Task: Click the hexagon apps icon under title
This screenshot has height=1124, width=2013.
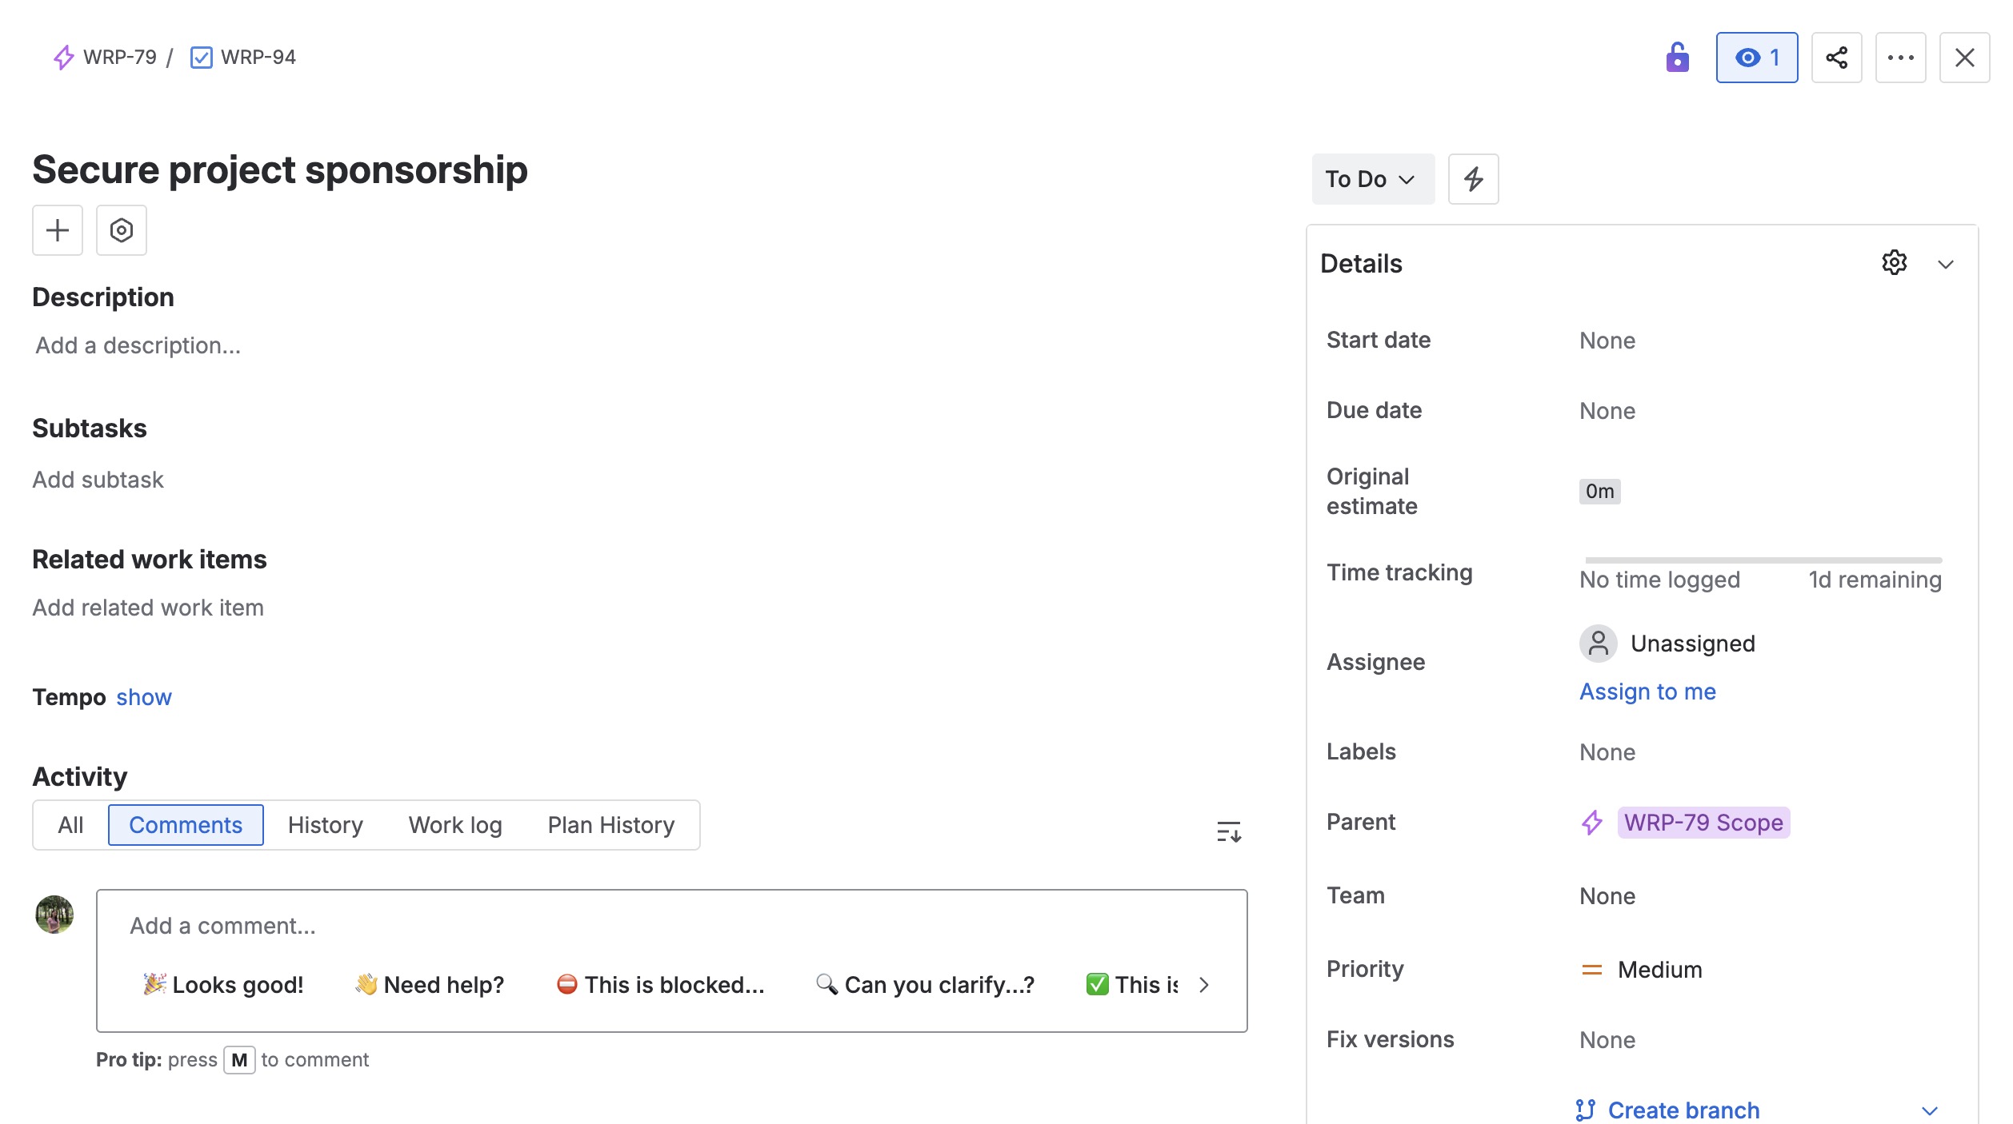Action: 122,230
